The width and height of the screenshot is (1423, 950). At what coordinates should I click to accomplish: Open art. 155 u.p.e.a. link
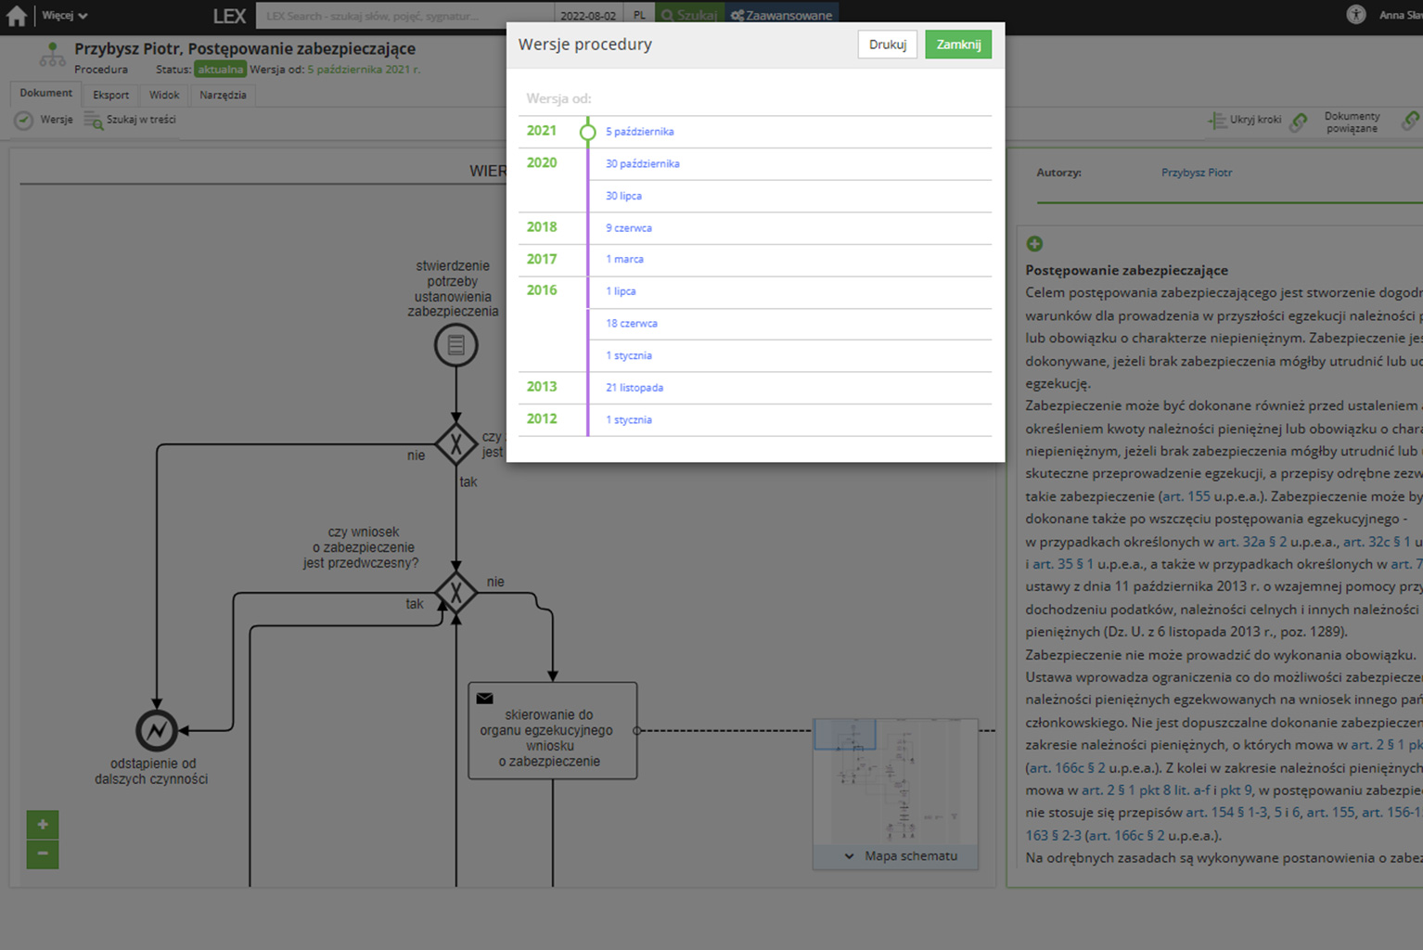pos(1186,496)
